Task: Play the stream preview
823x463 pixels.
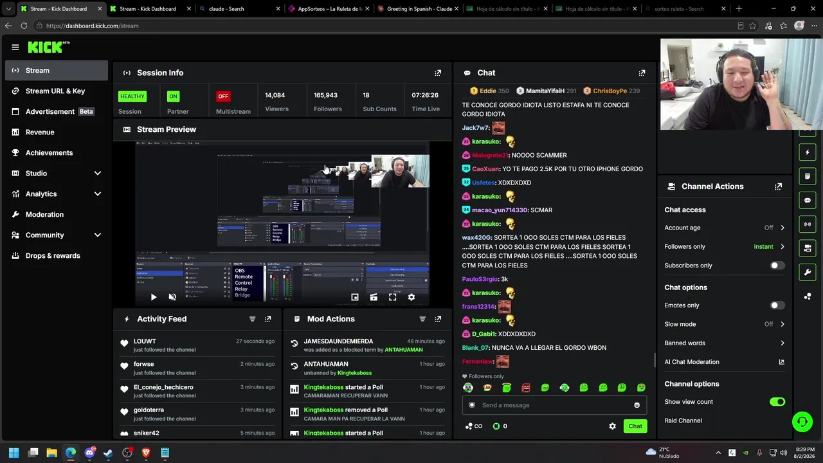Action: click(x=153, y=297)
